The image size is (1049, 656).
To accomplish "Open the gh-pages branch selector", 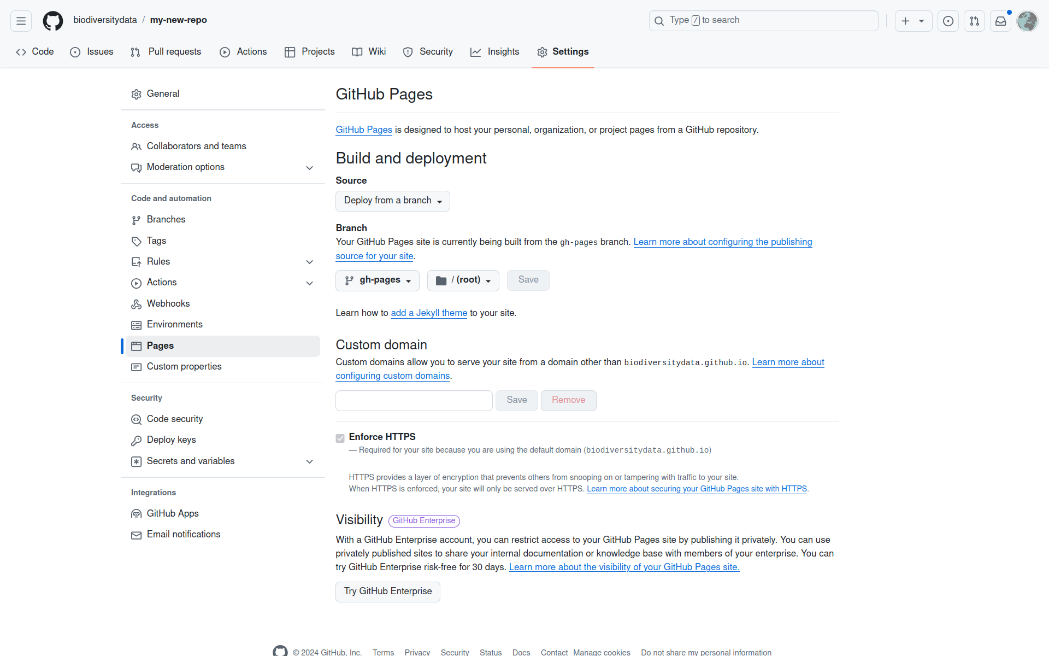I will pyautogui.click(x=377, y=280).
